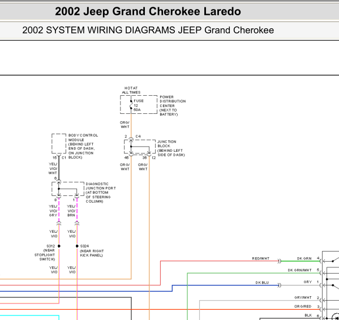Click the "YEL/VIO" label below S324 splice
The height and width of the screenshot is (320, 339).
[71, 270]
